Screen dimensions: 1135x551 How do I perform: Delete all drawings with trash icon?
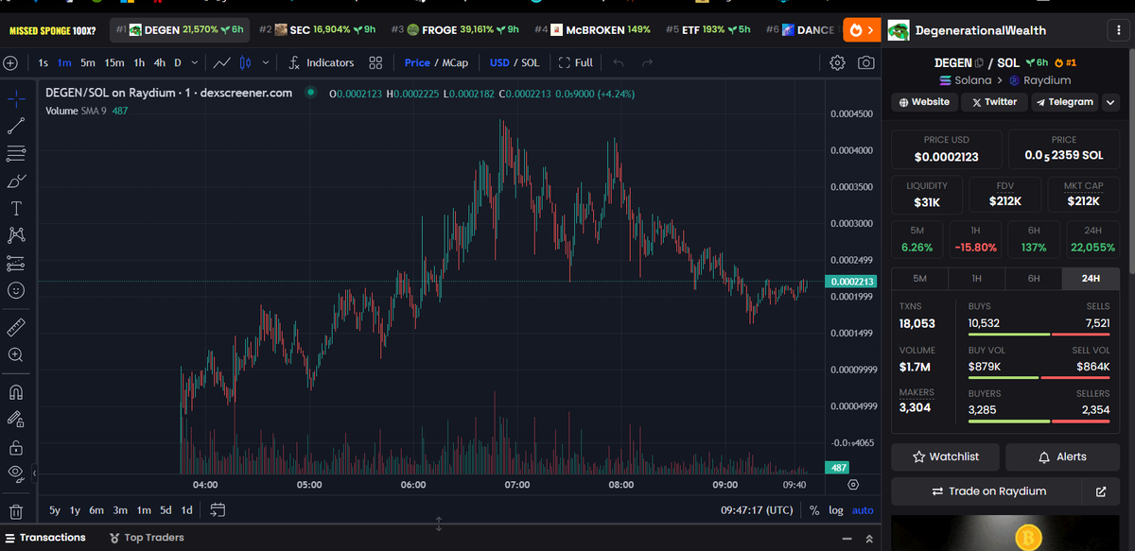tap(16, 511)
